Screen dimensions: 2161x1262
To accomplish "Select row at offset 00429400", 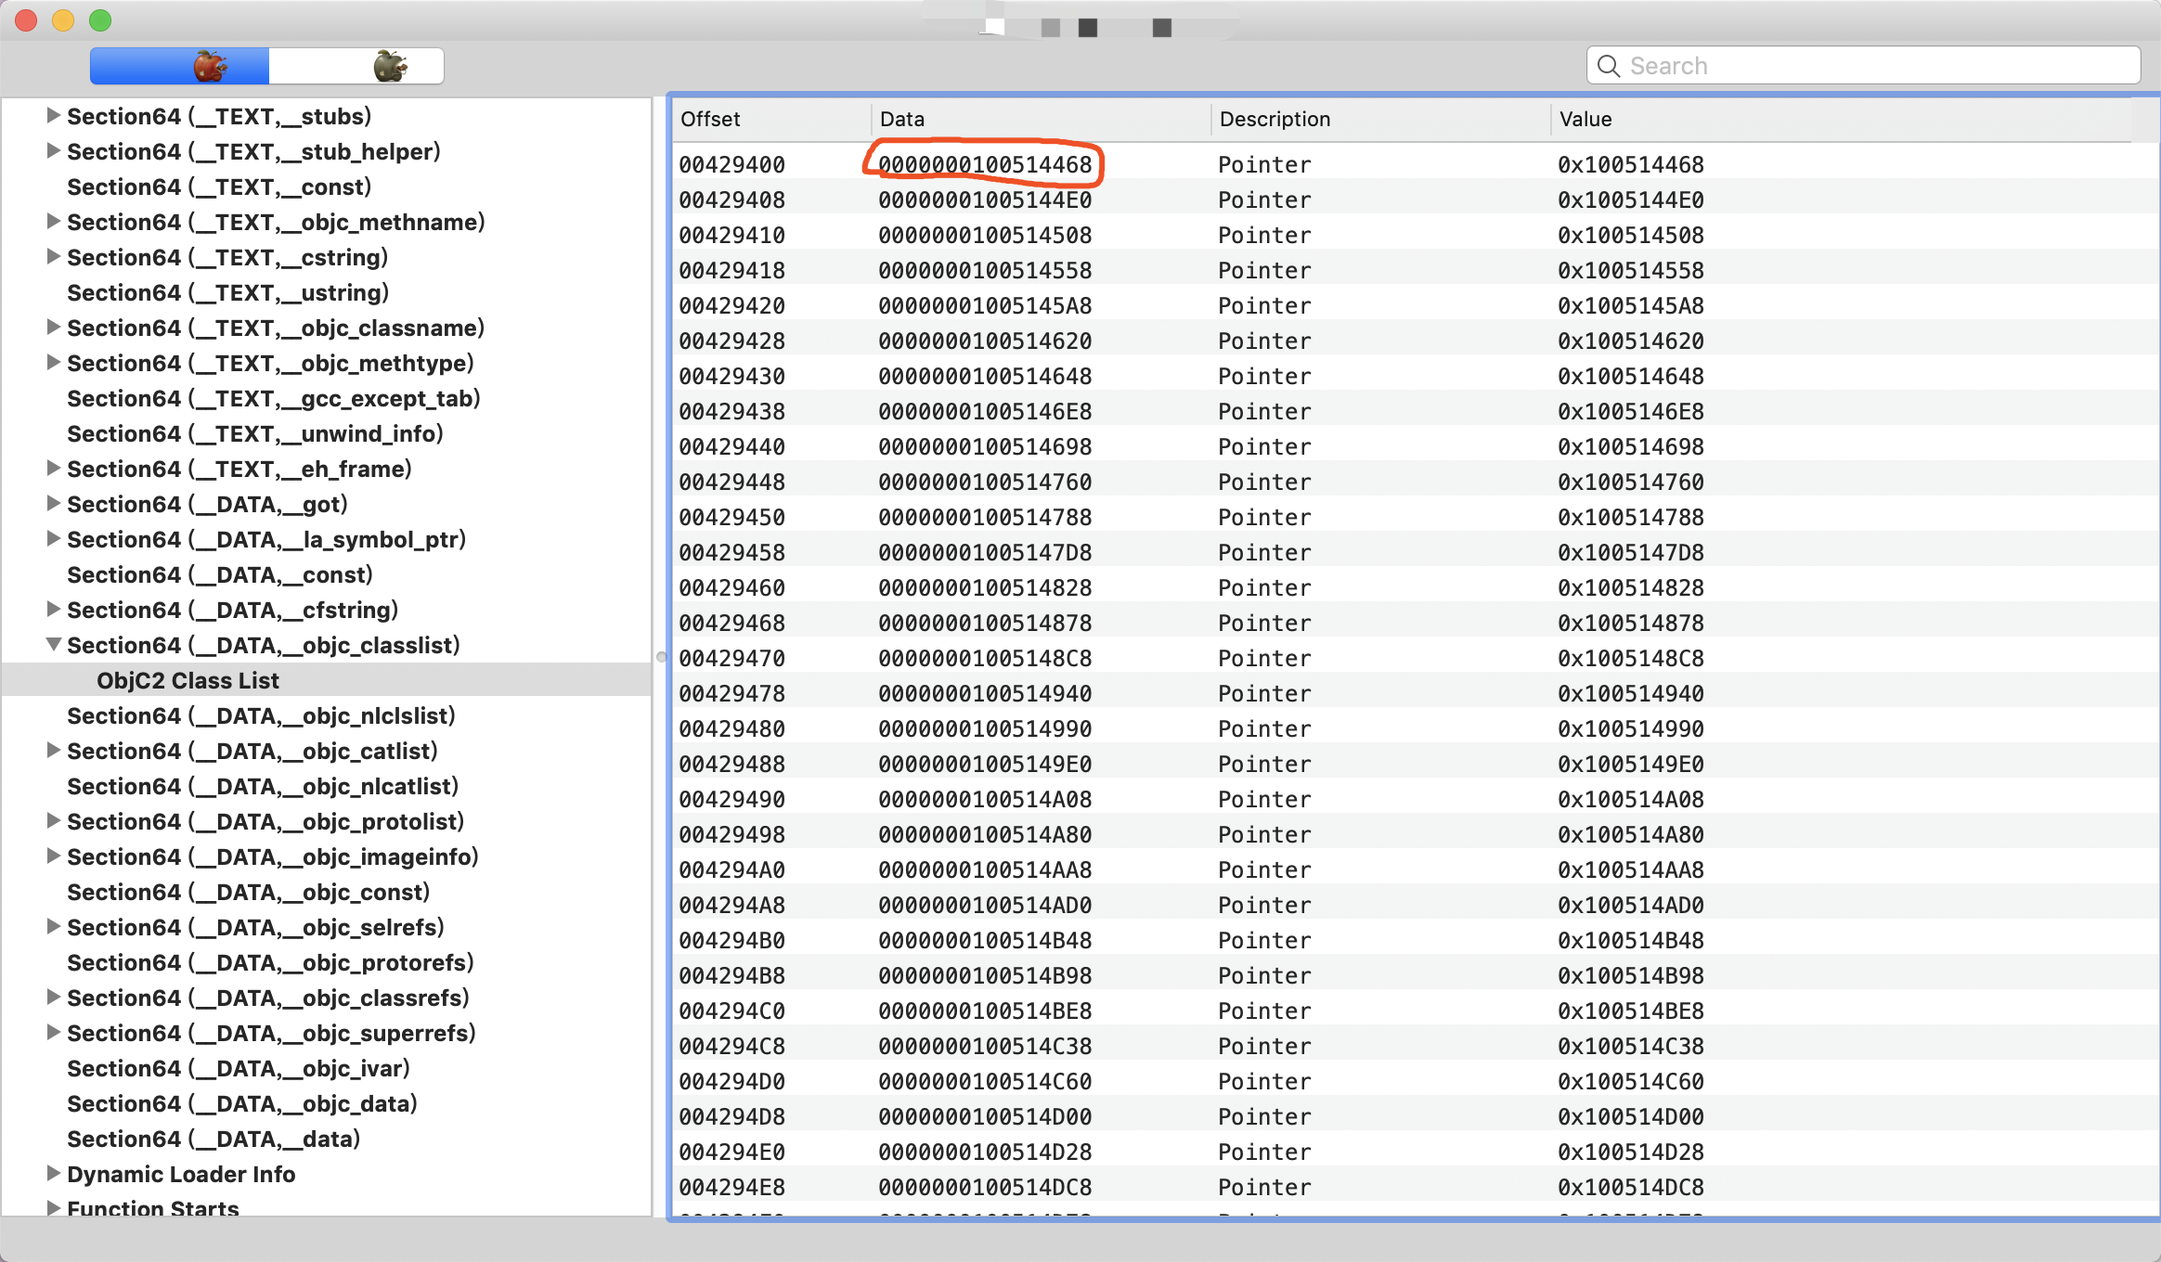I will pos(731,164).
